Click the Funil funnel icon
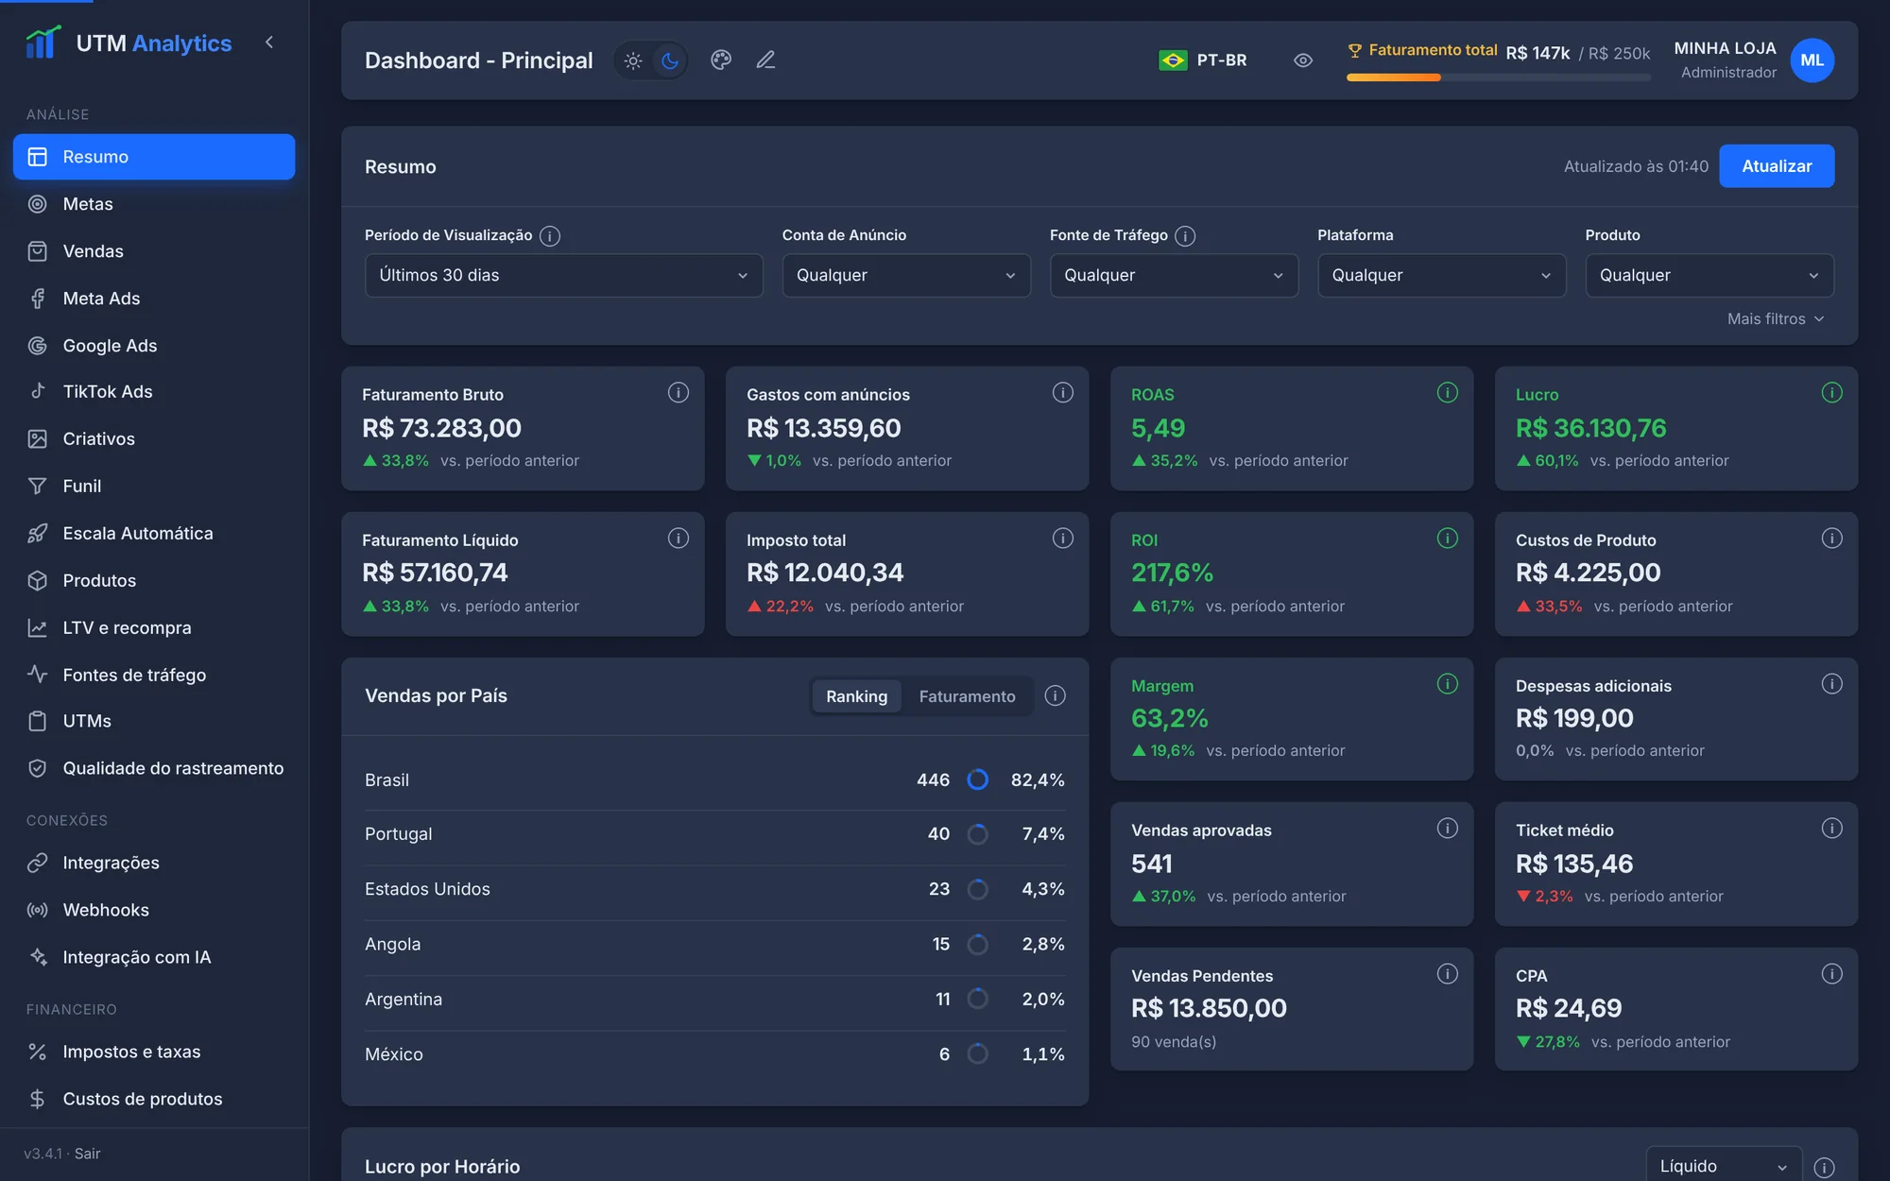1890x1181 pixels. pos(38,486)
